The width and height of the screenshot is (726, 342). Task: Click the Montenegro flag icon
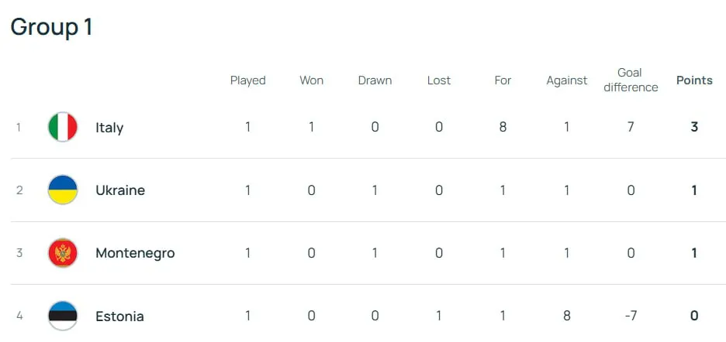(63, 253)
